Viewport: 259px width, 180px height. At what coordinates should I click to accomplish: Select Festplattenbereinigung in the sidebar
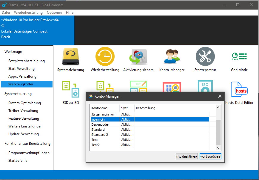pyautogui.click(x=27, y=61)
